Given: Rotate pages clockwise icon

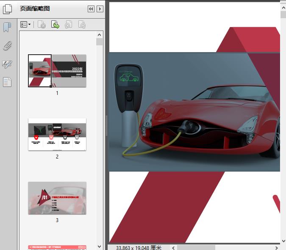Looking at the screenshot, I should point(82,25).
